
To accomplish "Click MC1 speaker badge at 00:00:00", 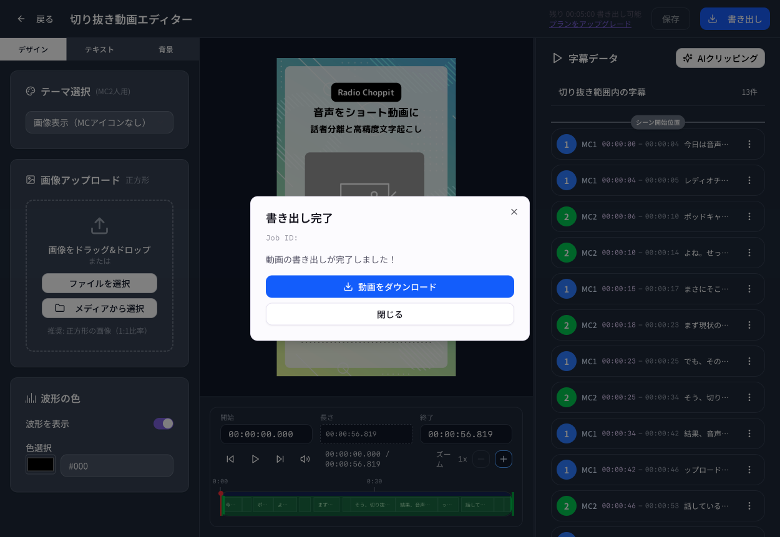I will point(567,144).
